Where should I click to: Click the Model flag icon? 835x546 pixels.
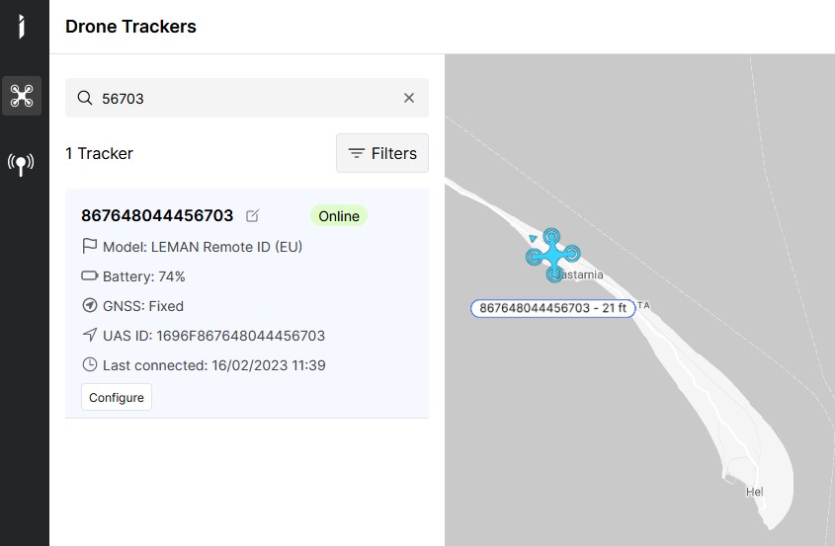coord(90,246)
